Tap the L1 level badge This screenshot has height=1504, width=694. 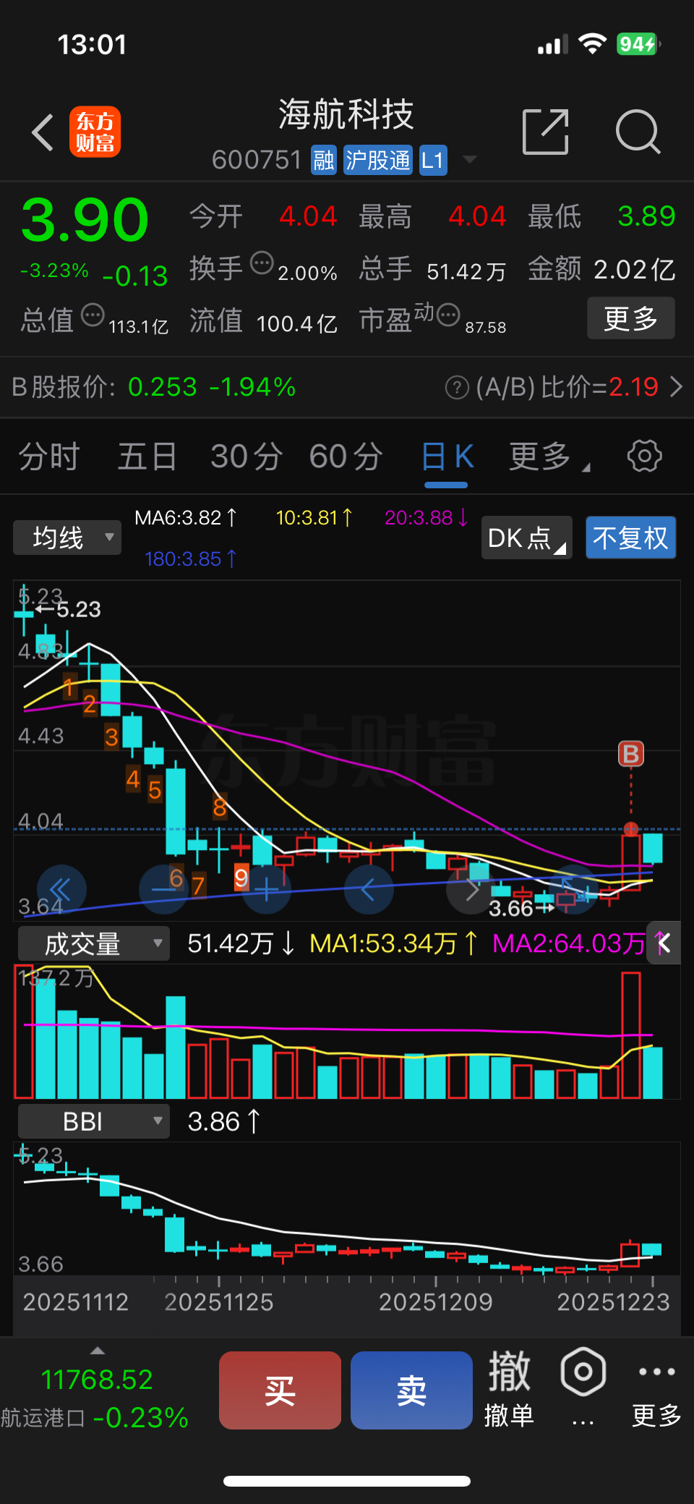coord(432,160)
